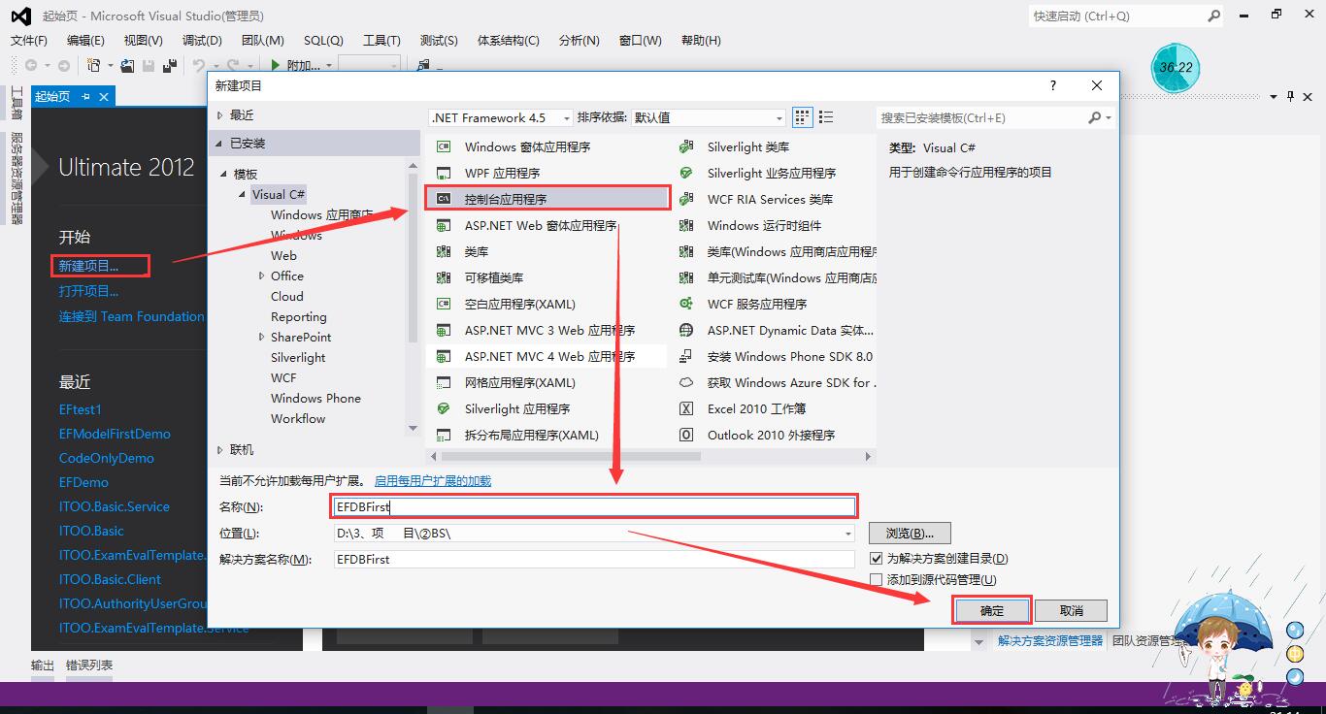This screenshot has height=714, width=1326.
Task: Click the Navigate Backward toolbar arrow
Action: (x=31, y=65)
